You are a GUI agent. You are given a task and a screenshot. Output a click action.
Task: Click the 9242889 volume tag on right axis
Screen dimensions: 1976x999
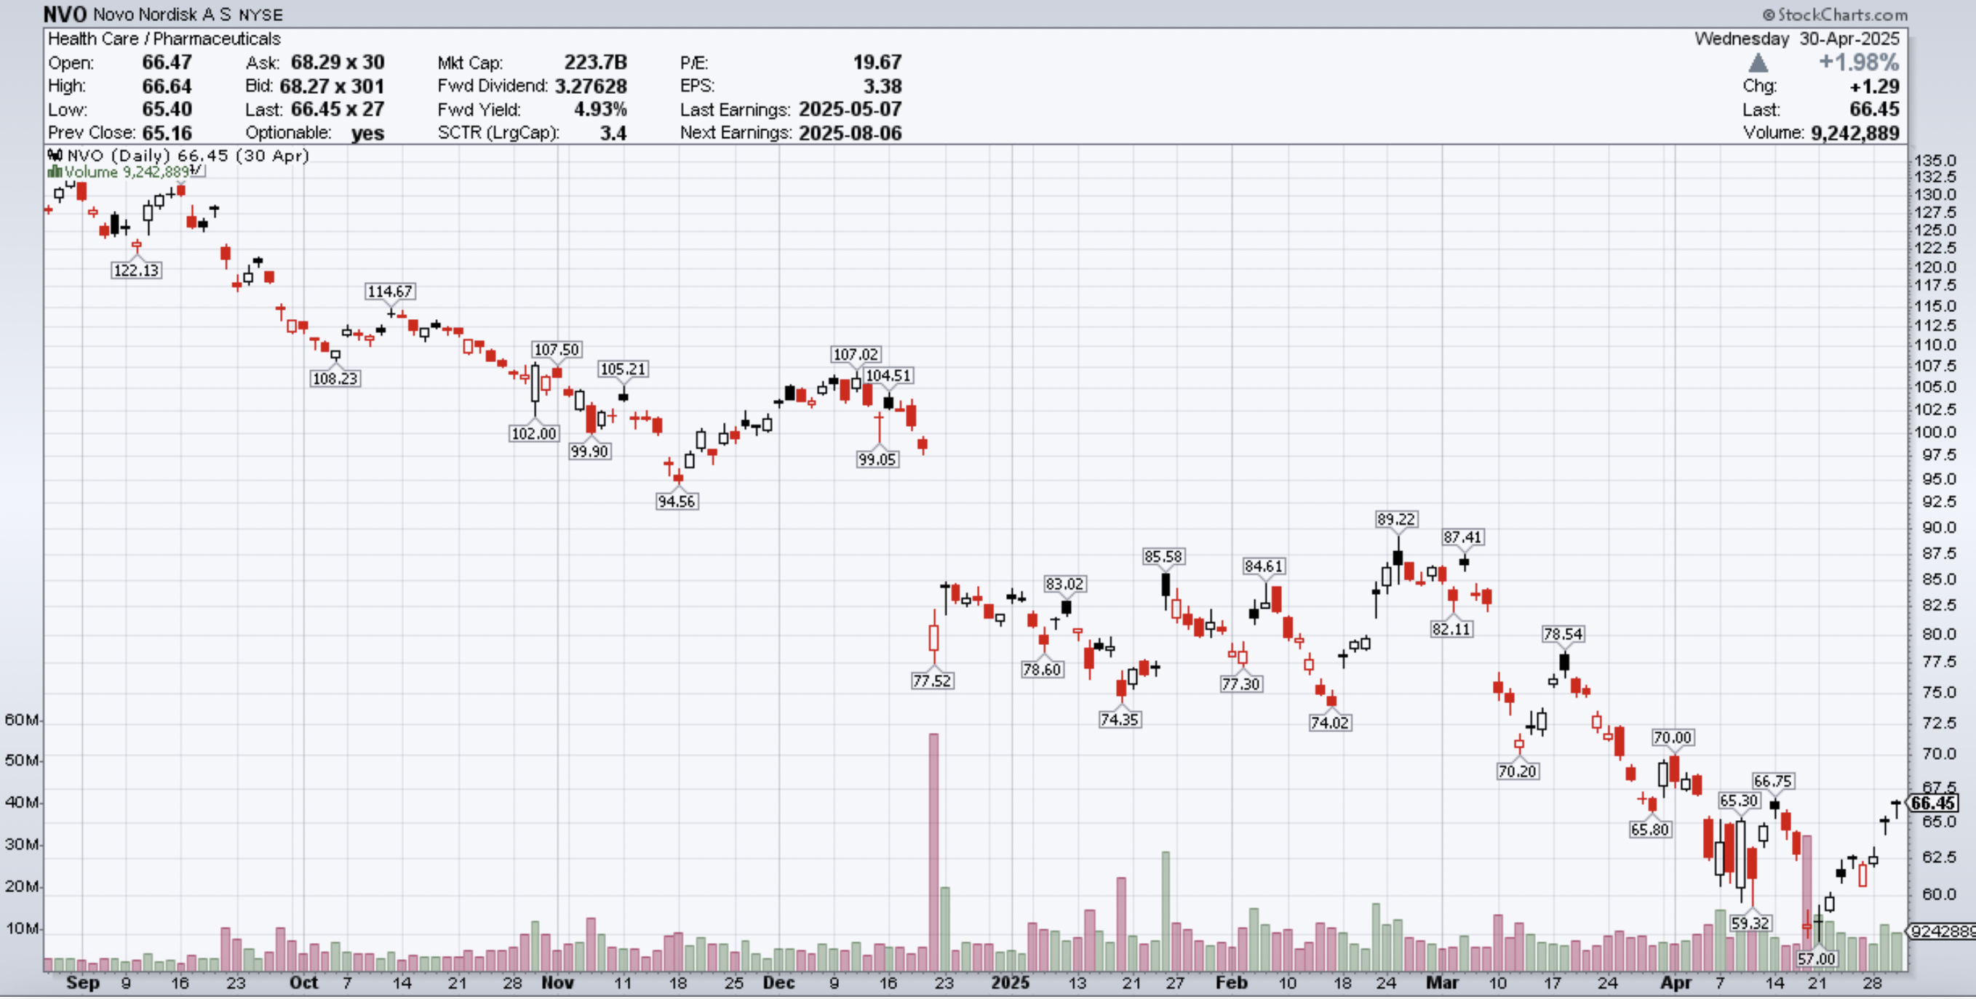pos(1943,931)
